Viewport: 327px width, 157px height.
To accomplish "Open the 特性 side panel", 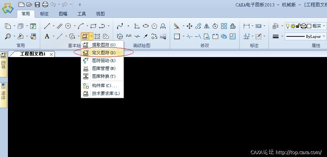I will click(x=3, y=95).
